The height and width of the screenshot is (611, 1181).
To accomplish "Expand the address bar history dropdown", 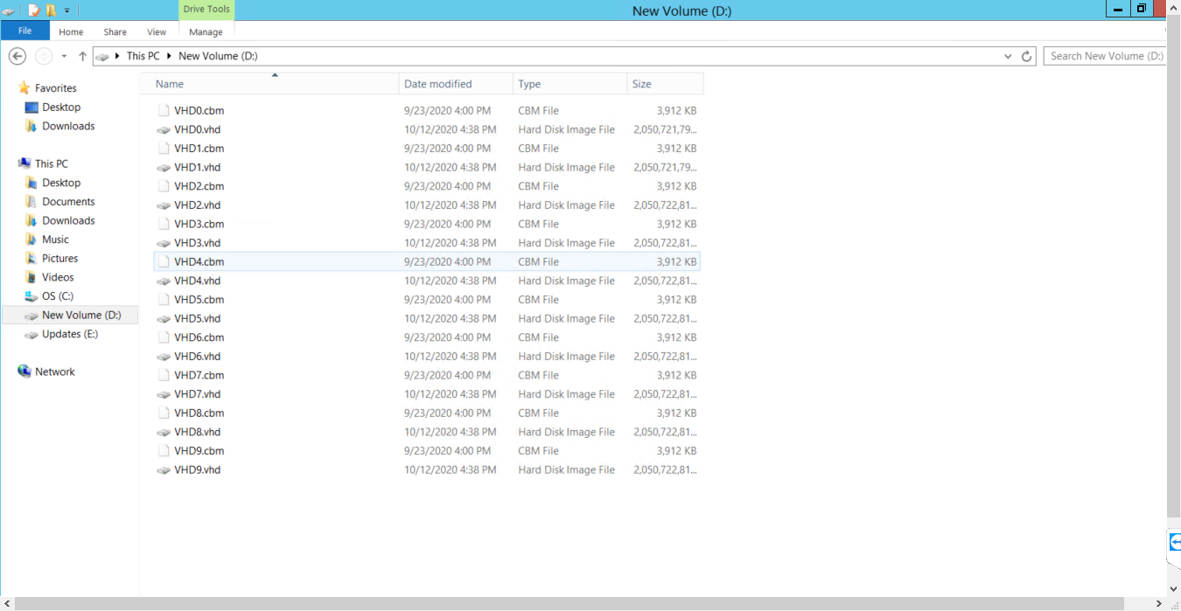I will click(1009, 56).
